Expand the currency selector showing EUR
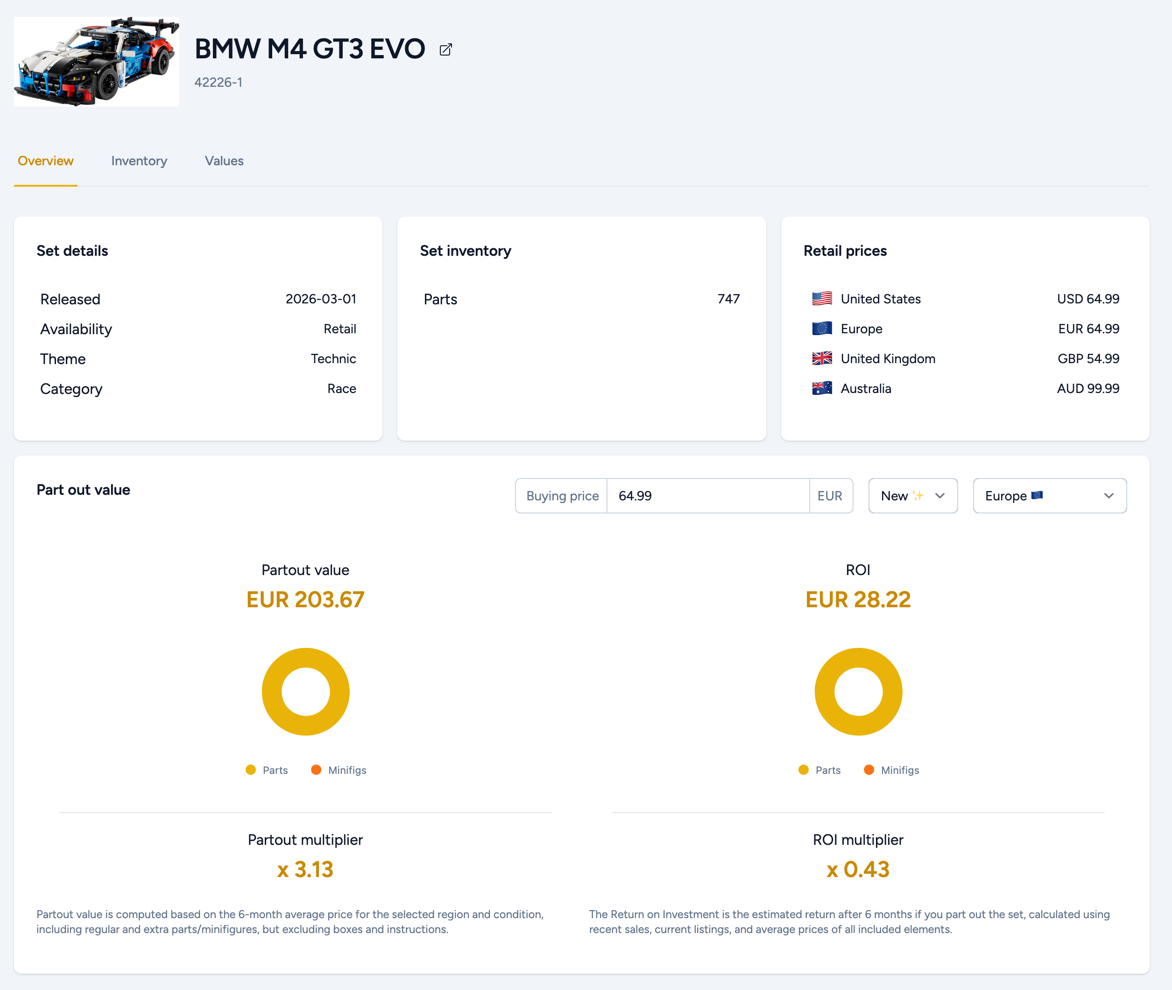 (x=831, y=496)
